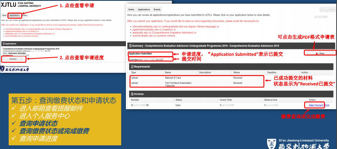Click the XJTLU header logo on the applications list page
Viewport: 337px width, 149px height.
[x=22, y=5]
